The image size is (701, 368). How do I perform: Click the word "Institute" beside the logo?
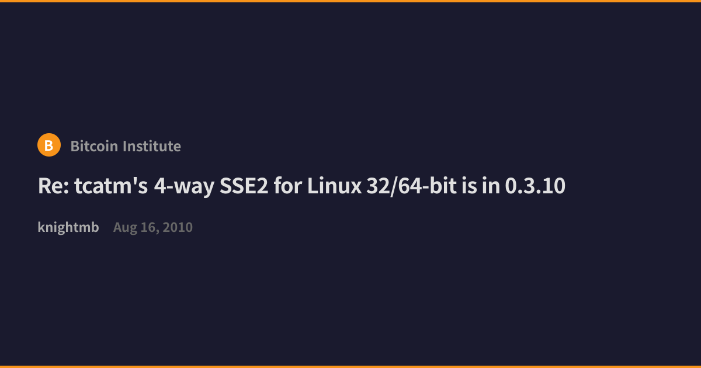pos(154,146)
